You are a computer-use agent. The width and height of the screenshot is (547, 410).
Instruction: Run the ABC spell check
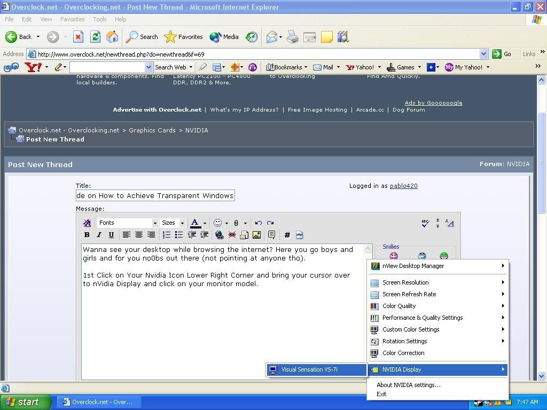pyautogui.click(x=425, y=223)
